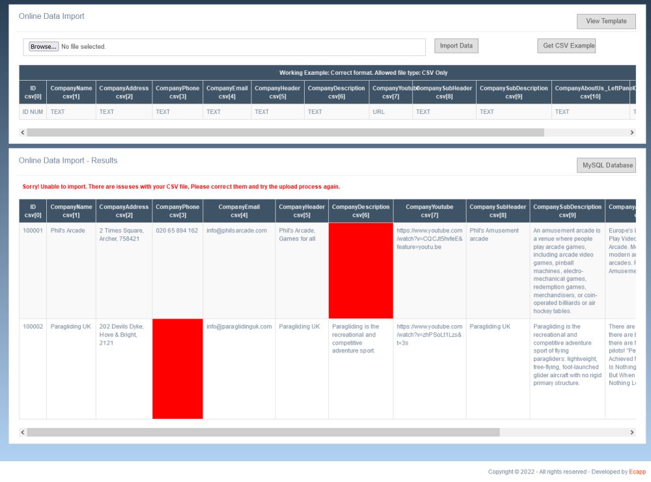Open the Browse file chooser

pos(44,46)
